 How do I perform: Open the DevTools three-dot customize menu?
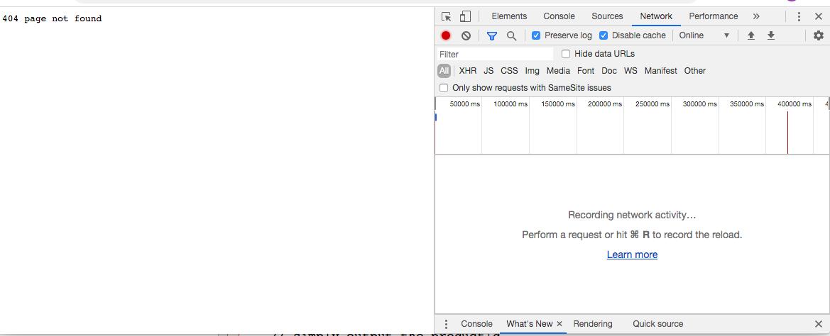[799, 16]
